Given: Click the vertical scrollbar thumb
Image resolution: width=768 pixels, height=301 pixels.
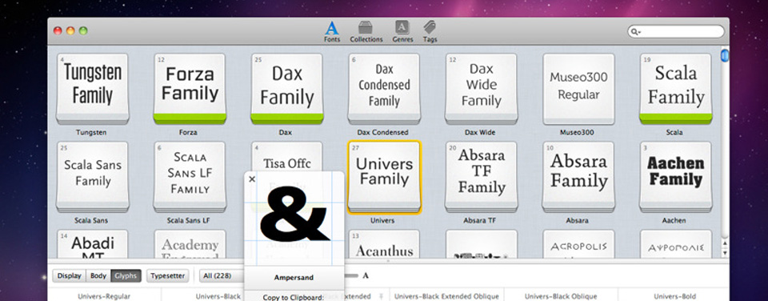Looking at the screenshot, I should click(x=725, y=55).
